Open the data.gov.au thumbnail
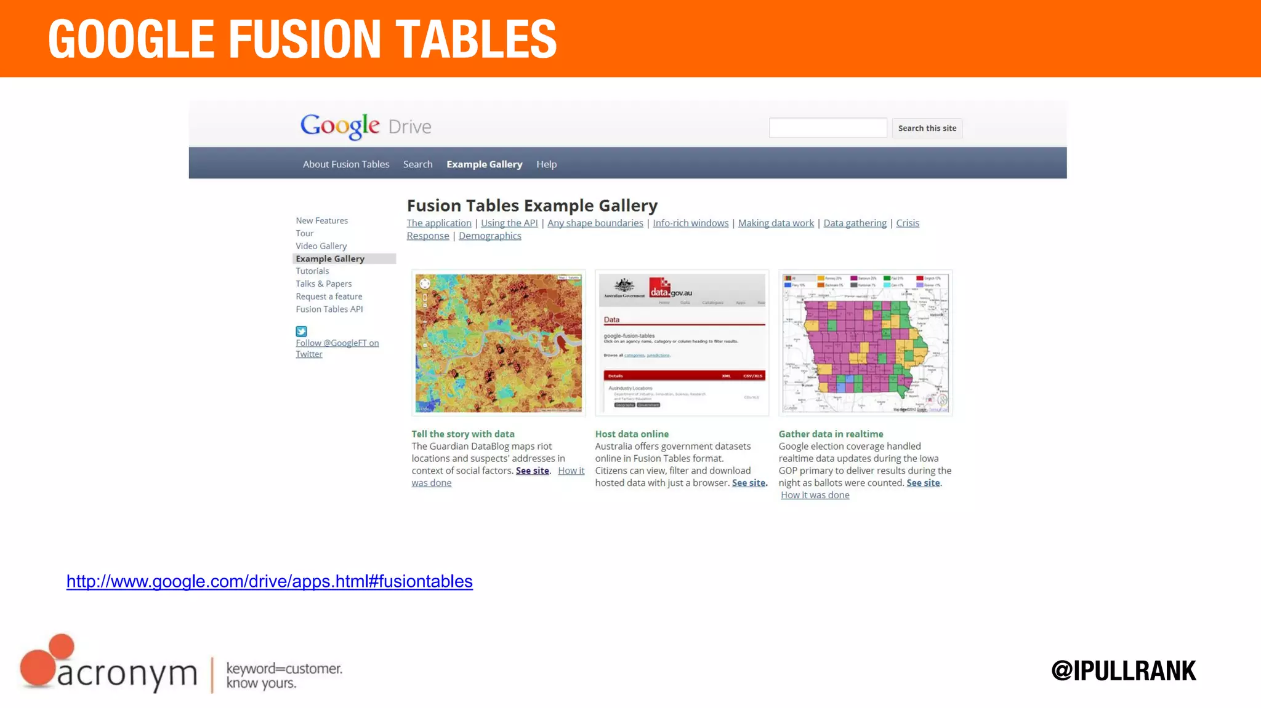This screenshot has width=1261, height=708. 682,343
